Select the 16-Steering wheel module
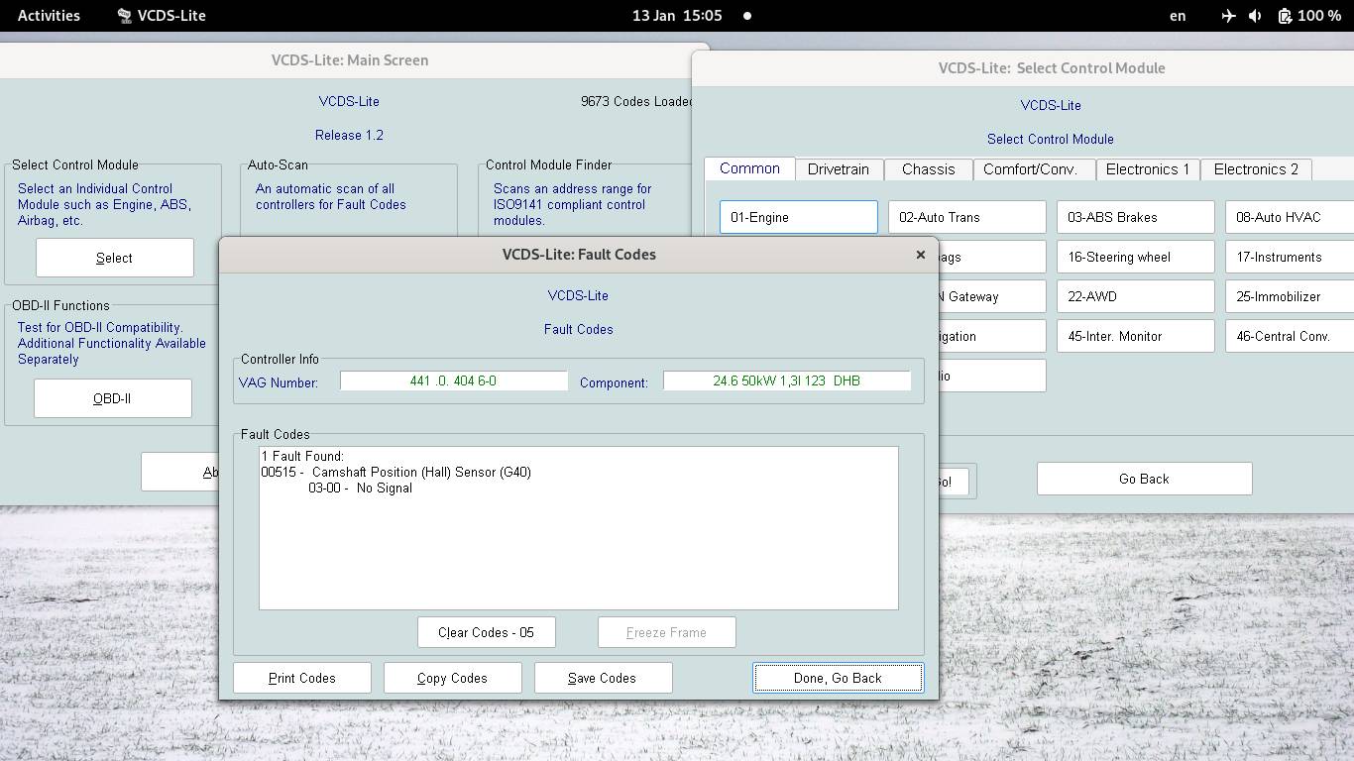The height and width of the screenshot is (761, 1354). tap(1135, 257)
